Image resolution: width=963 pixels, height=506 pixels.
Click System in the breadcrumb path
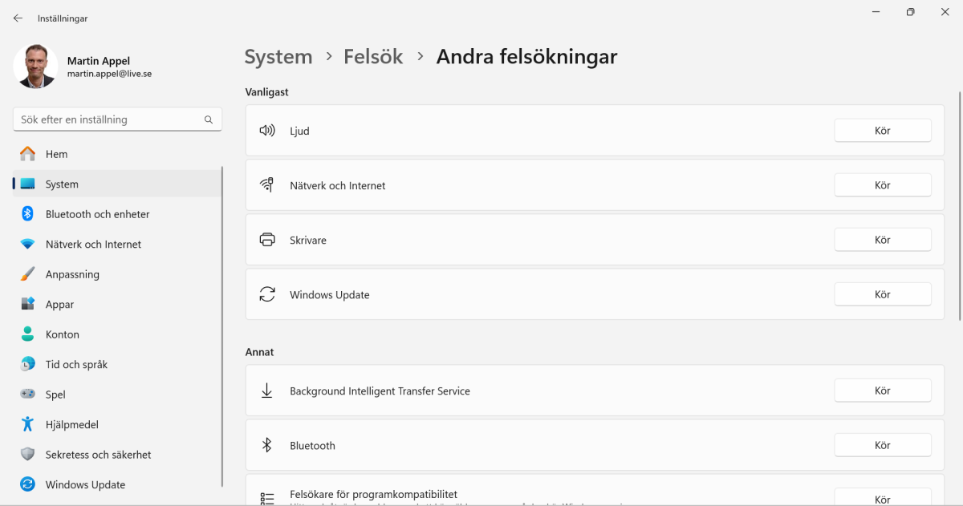(278, 56)
